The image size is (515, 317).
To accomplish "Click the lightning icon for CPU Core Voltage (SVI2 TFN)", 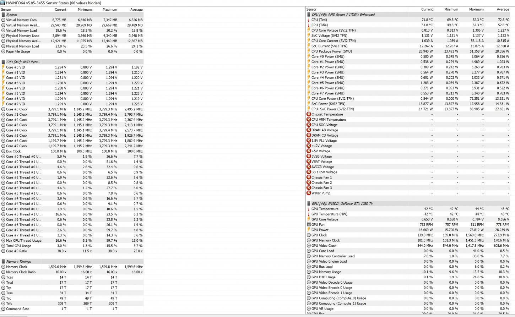I will point(309,30).
